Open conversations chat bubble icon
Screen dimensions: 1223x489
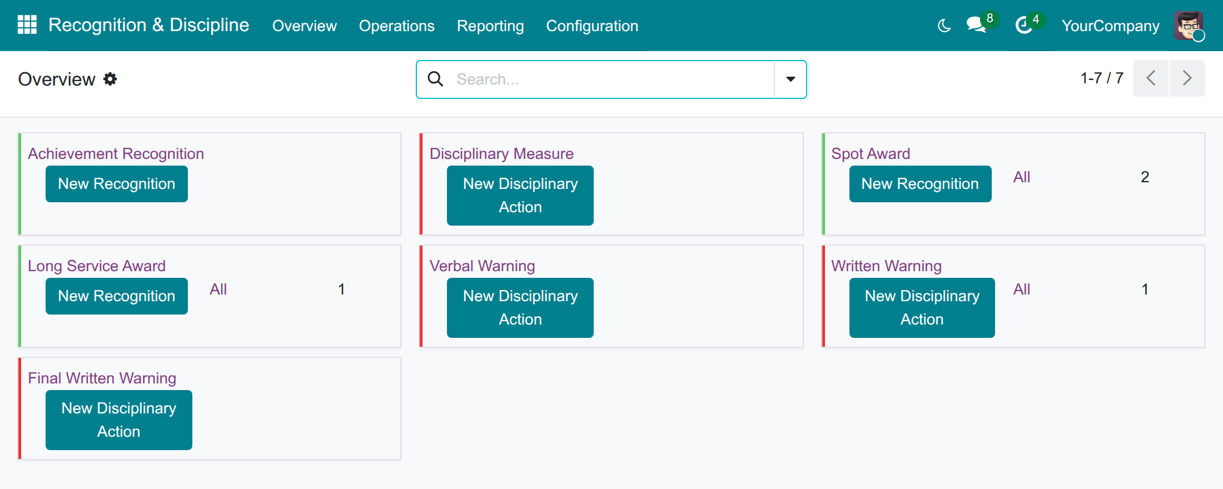976,25
